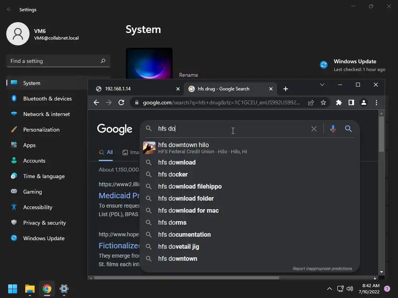
Task: Choose suggestion hfs documentation
Action: point(250,235)
